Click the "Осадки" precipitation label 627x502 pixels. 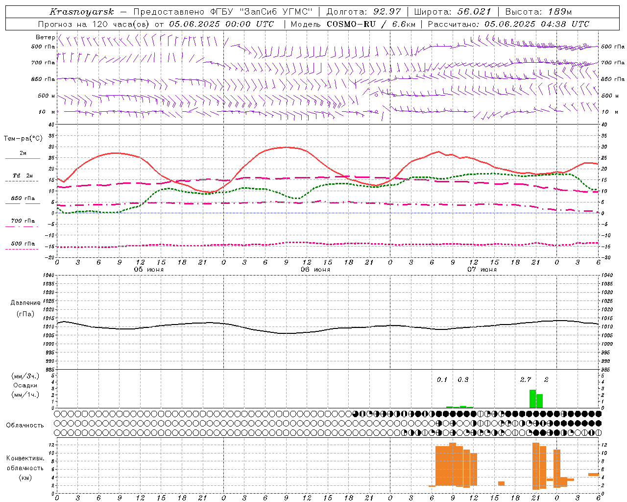[x=25, y=385]
